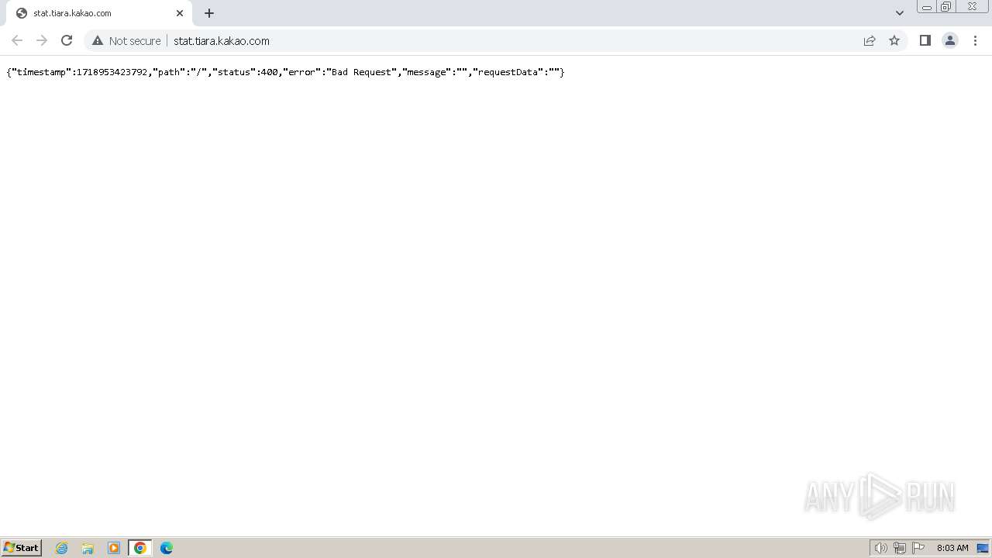Toggle the browser side panel
992x558 pixels.
tap(925, 40)
